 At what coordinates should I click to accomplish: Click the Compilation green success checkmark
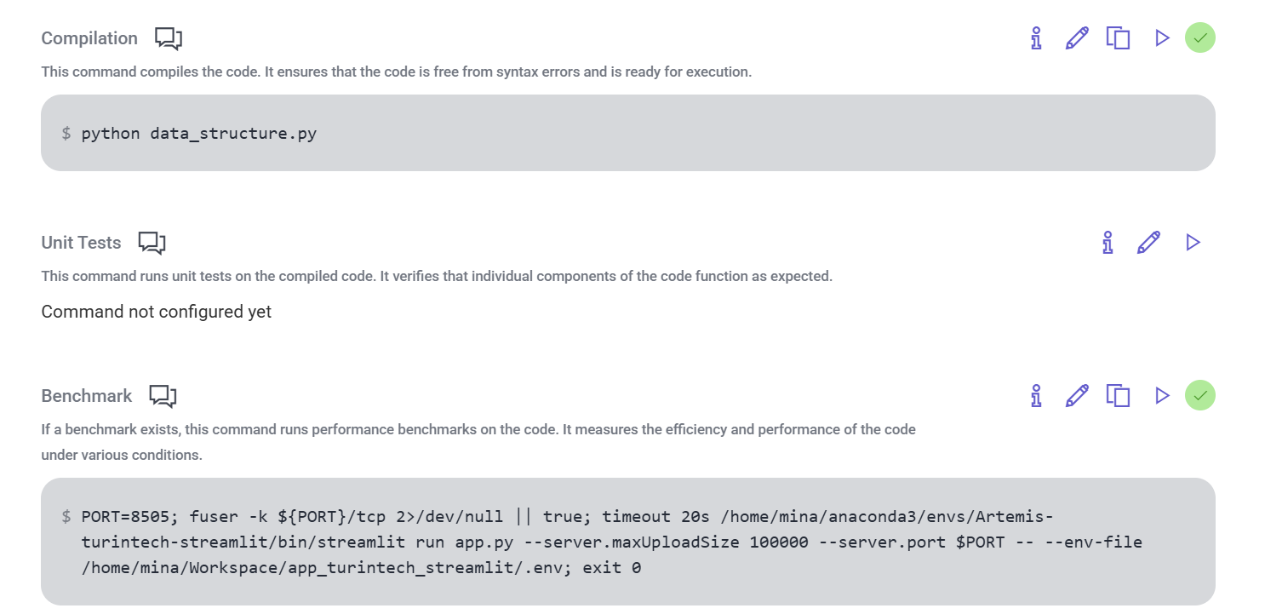(x=1200, y=38)
